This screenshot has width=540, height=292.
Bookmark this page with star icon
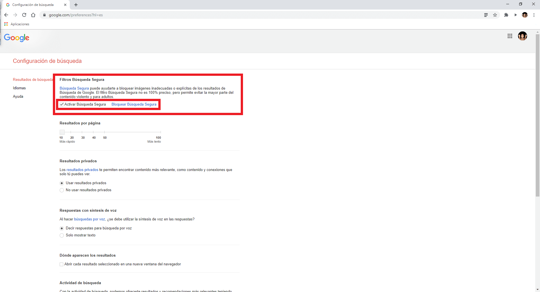(495, 15)
